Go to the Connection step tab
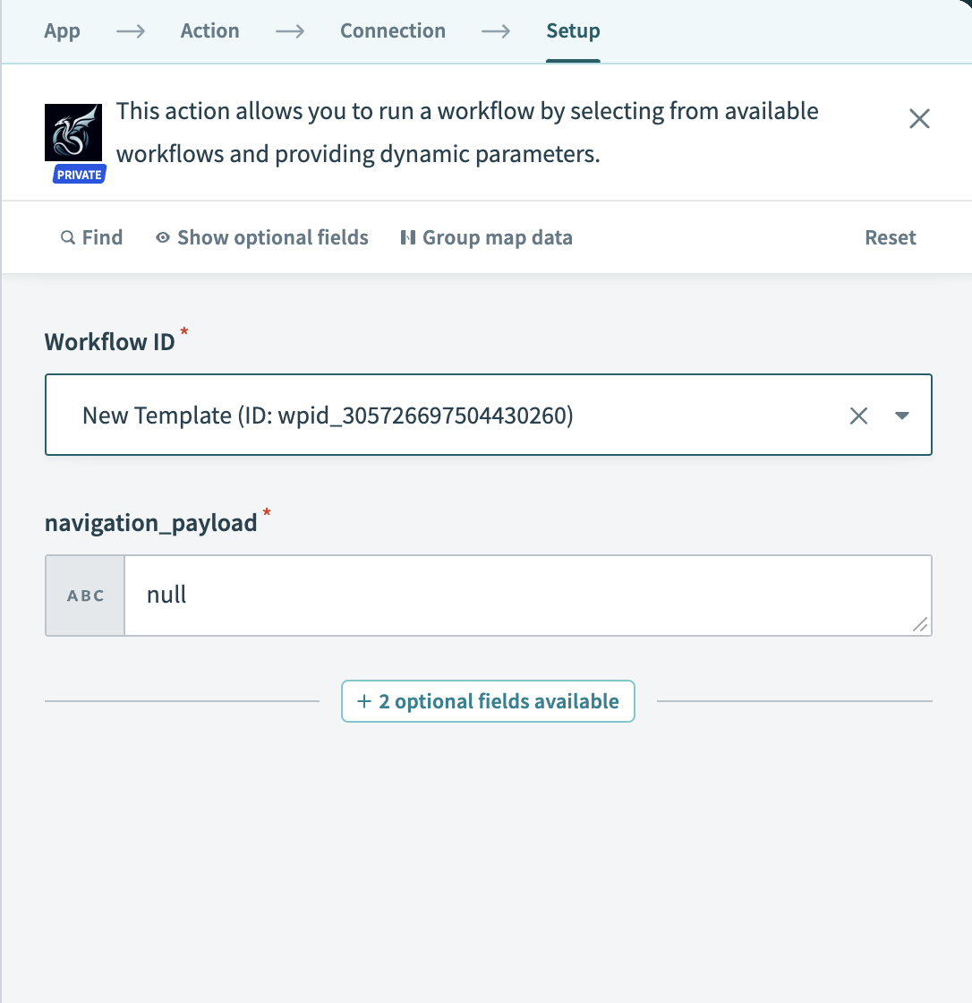The width and height of the screenshot is (972, 1003). [393, 31]
